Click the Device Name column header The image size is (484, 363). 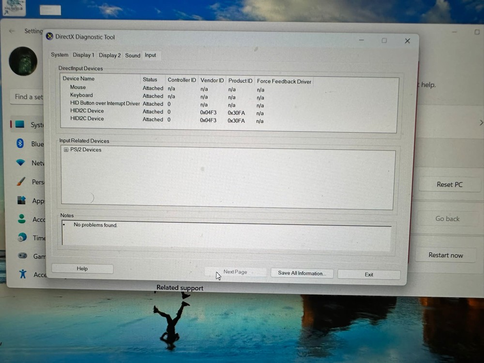pos(100,79)
